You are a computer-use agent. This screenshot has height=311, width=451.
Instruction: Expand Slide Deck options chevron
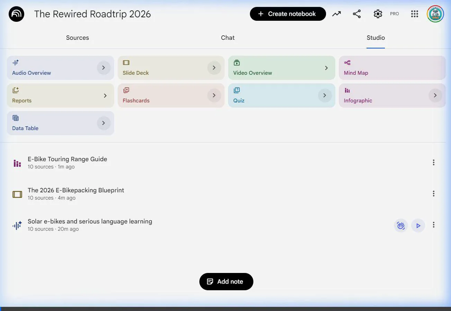pos(214,68)
